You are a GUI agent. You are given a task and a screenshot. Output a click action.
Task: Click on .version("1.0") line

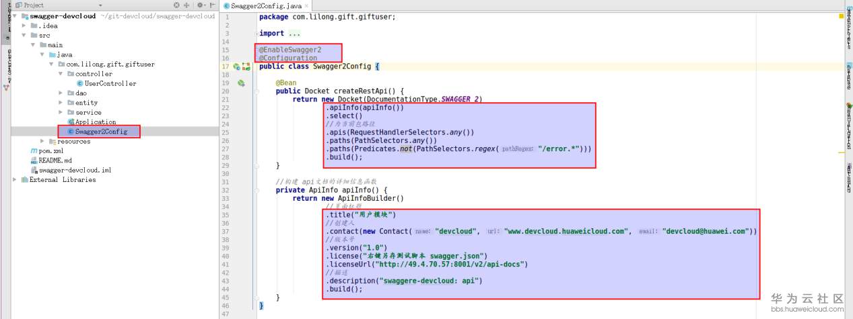tap(356, 247)
